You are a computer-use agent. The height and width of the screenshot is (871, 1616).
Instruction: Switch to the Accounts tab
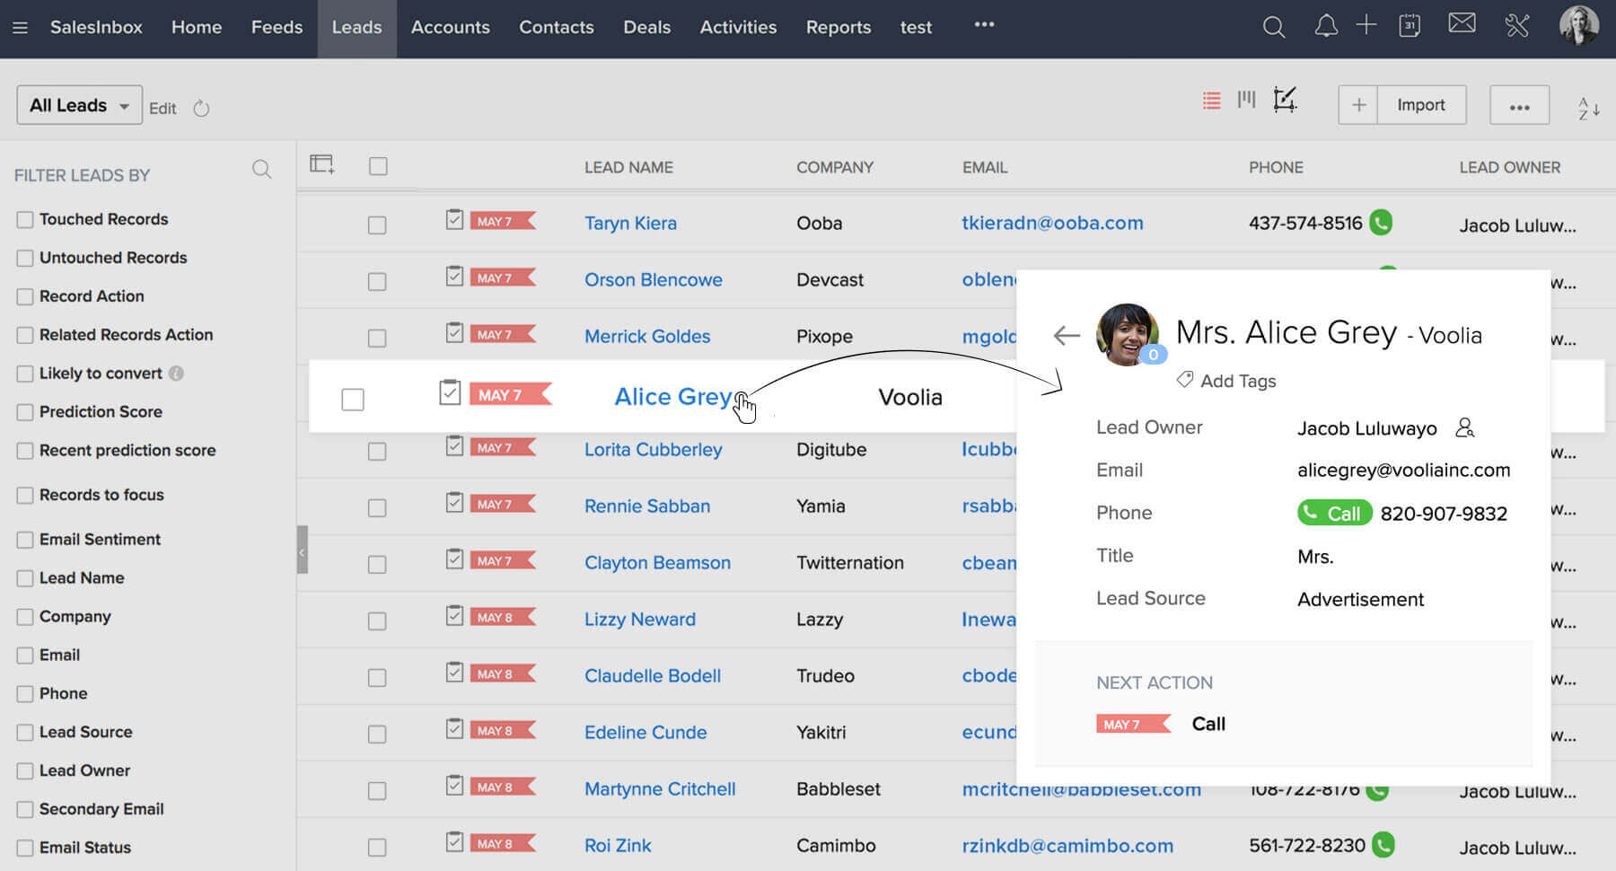coord(450,28)
